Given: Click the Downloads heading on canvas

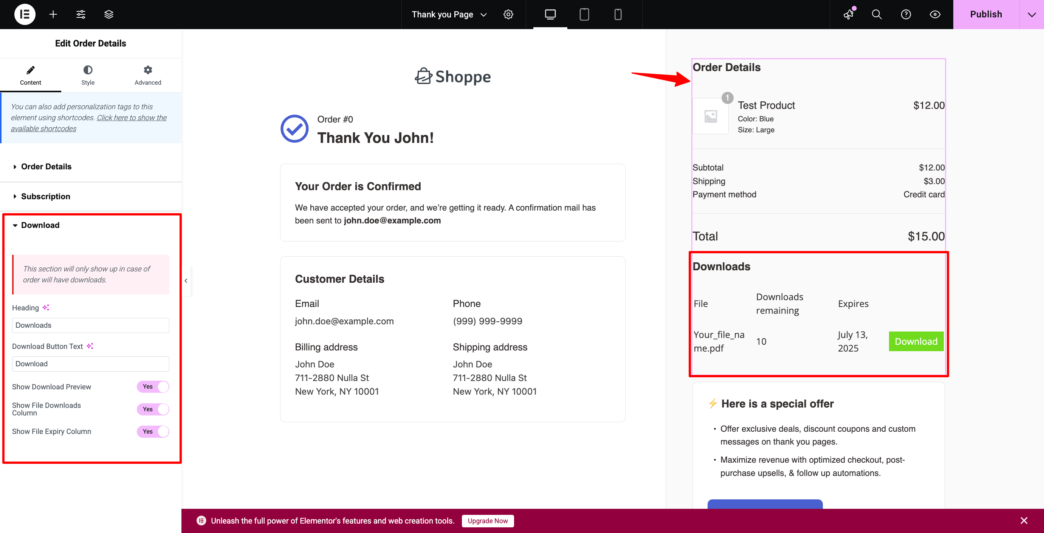Looking at the screenshot, I should (722, 266).
